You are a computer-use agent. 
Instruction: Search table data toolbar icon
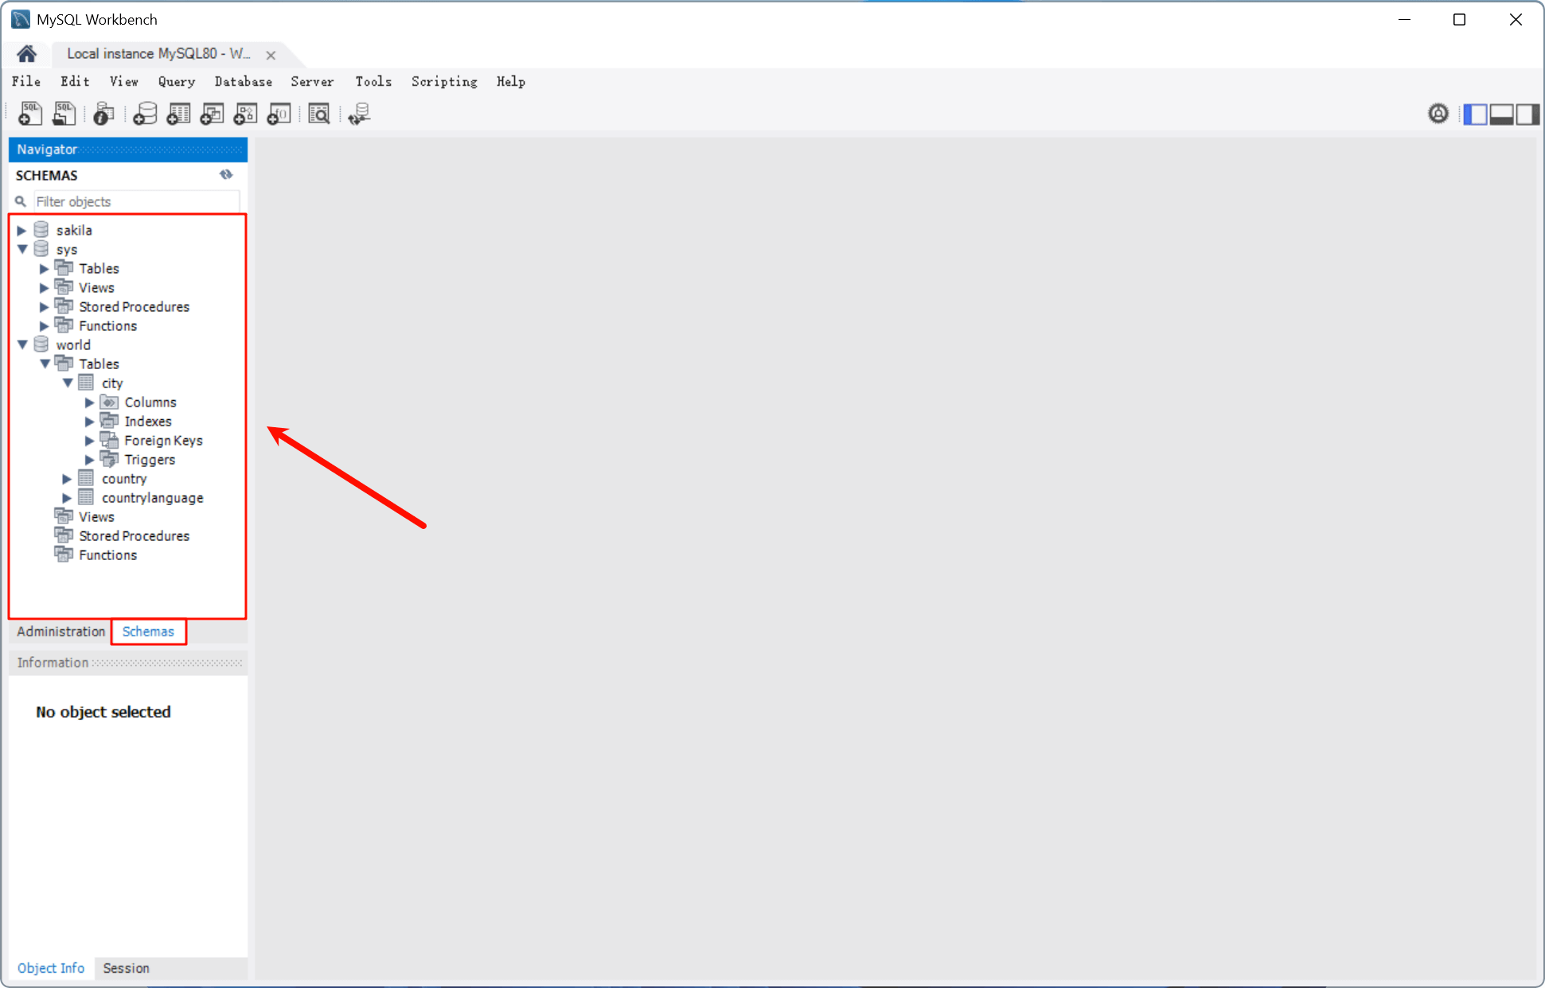tap(319, 114)
